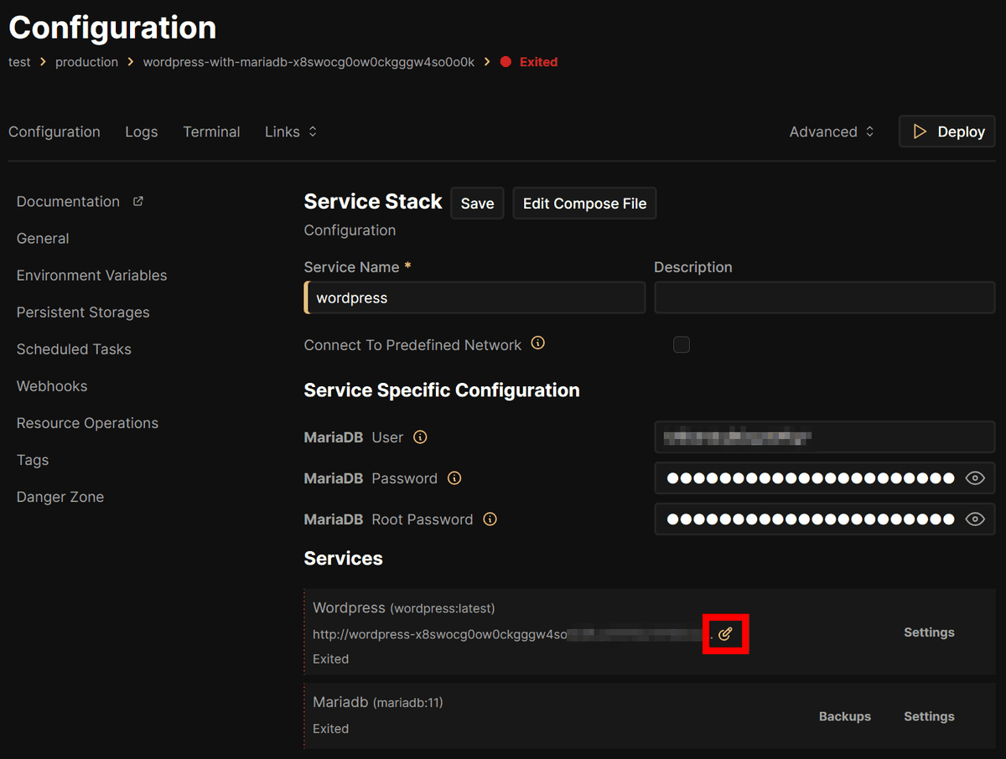Viewport: 1006px width, 759px height.
Task: Click the red Exited status dot
Action: tap(506, 62)
